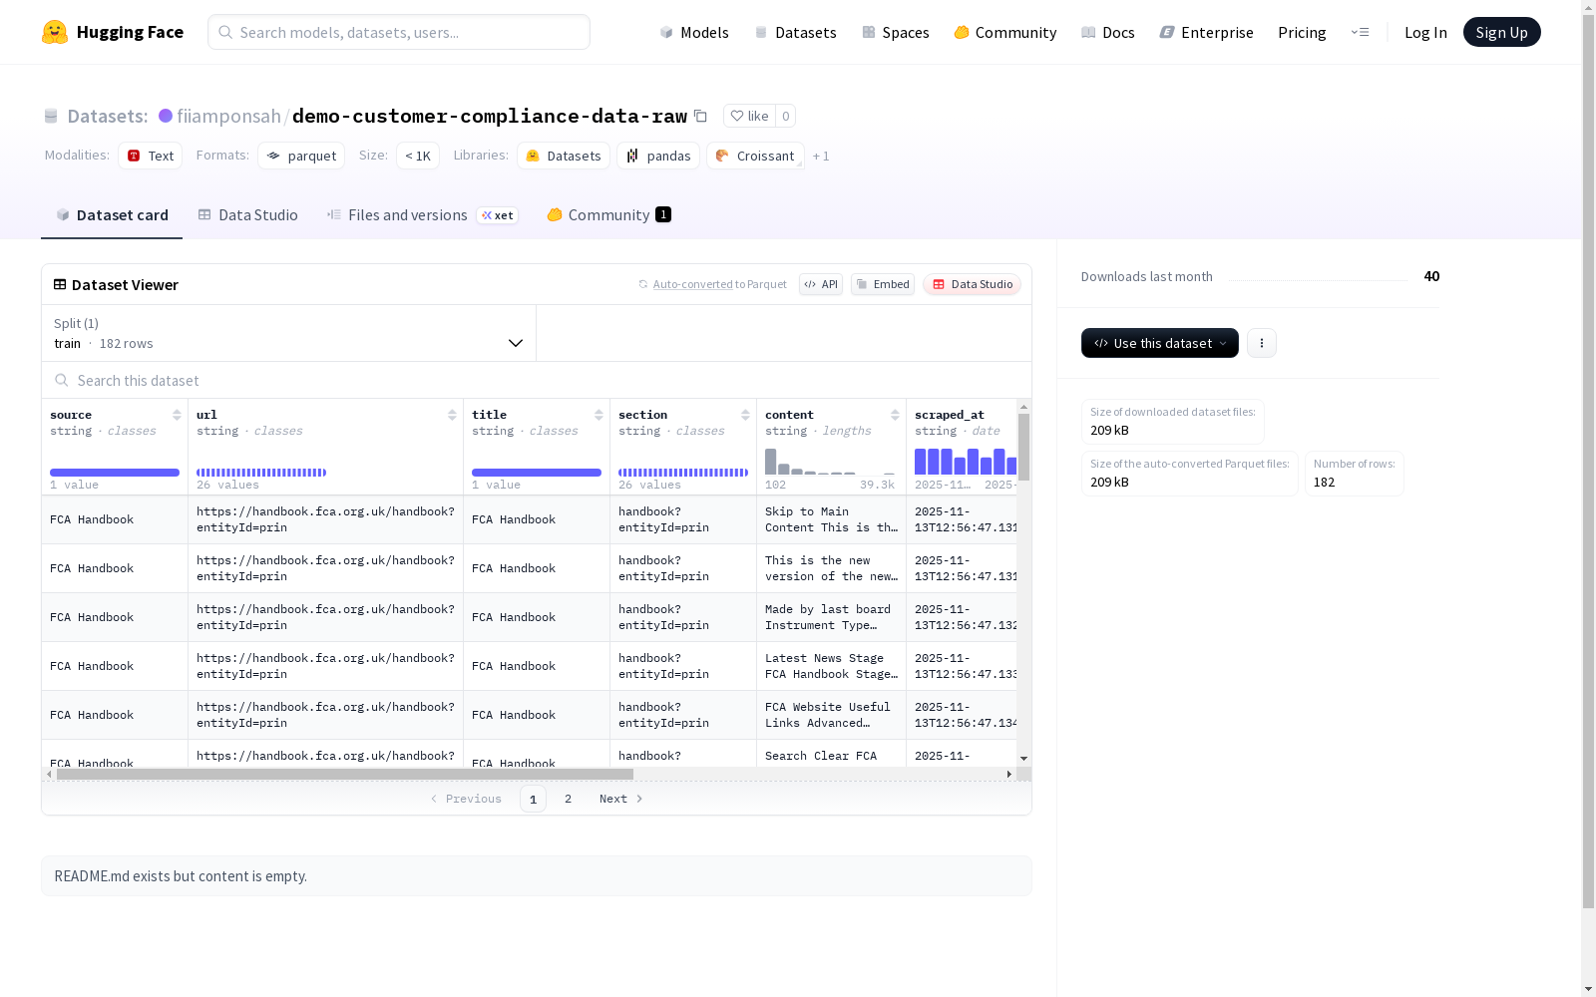Viewport: 1596px width, 997px height.
Task: Select the < 1K size tag
Action: [x=418, y=156]
